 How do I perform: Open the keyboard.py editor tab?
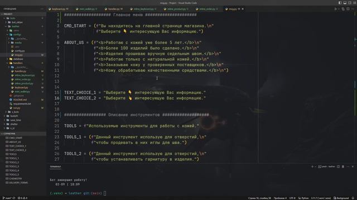tap(58, 9)
